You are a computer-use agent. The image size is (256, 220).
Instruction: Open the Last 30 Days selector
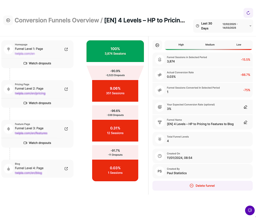pyautogui.click(x=206, y=26)
